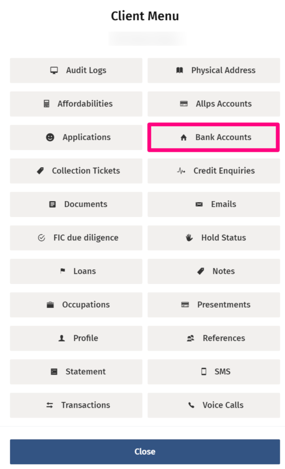Click the phone handset icon for Voice Calls
Viewport: 285px width, 469px height.
click(191, 405)
